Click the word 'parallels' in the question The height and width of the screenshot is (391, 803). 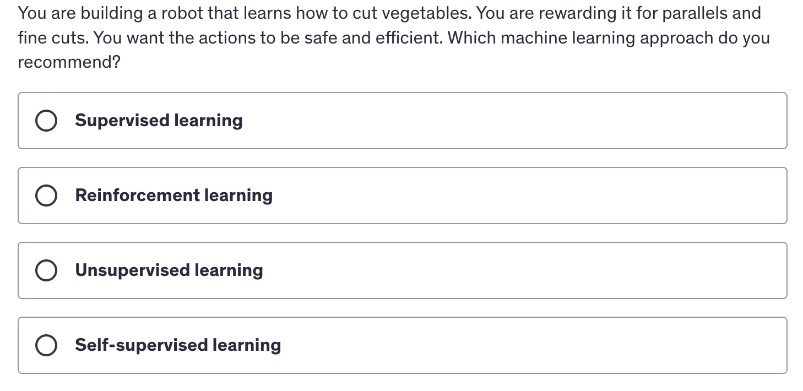693,13
